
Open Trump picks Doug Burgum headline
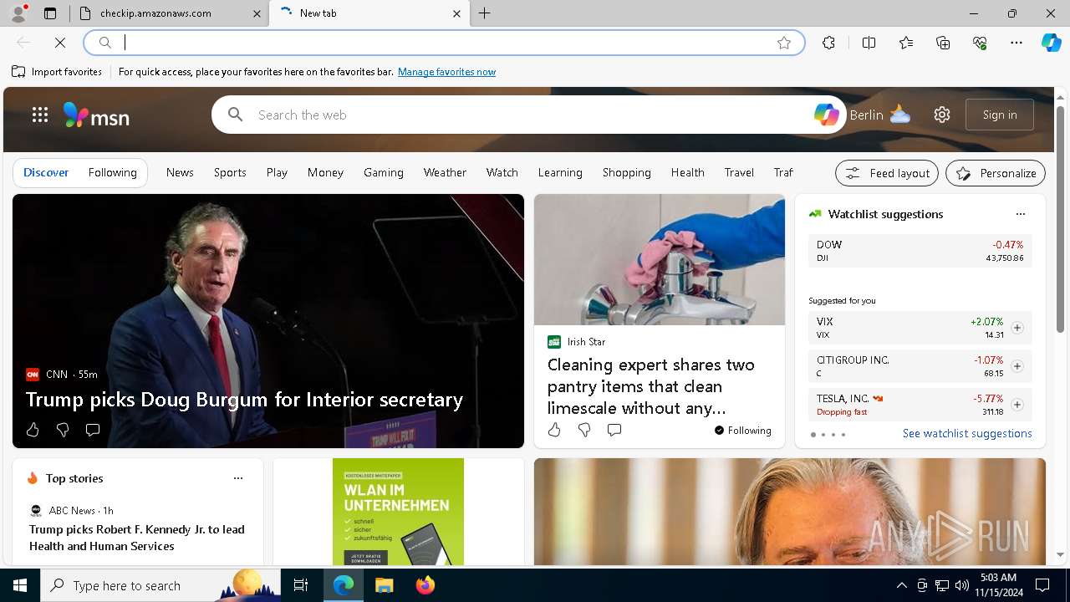(x=244, y=400)
